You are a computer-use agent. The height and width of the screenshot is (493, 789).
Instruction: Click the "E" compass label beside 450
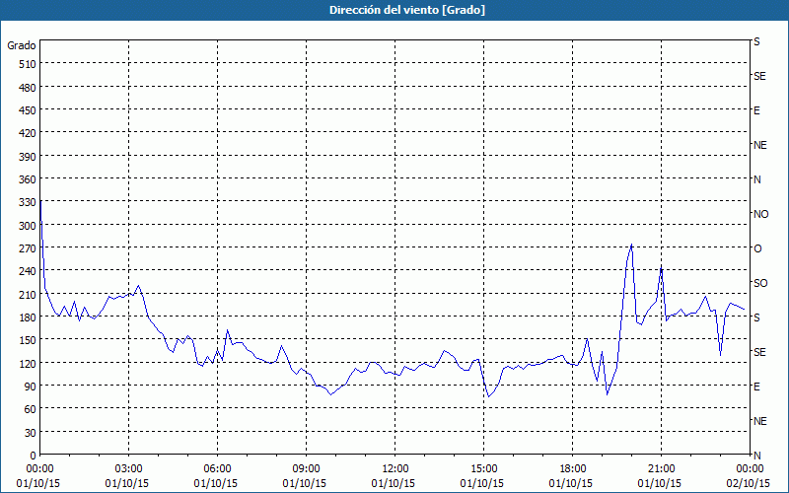[x=756, y=111]
